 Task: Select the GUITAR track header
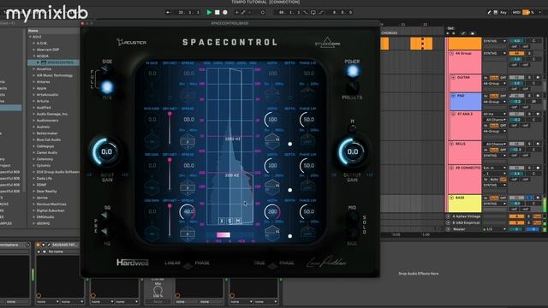(465, 83)
